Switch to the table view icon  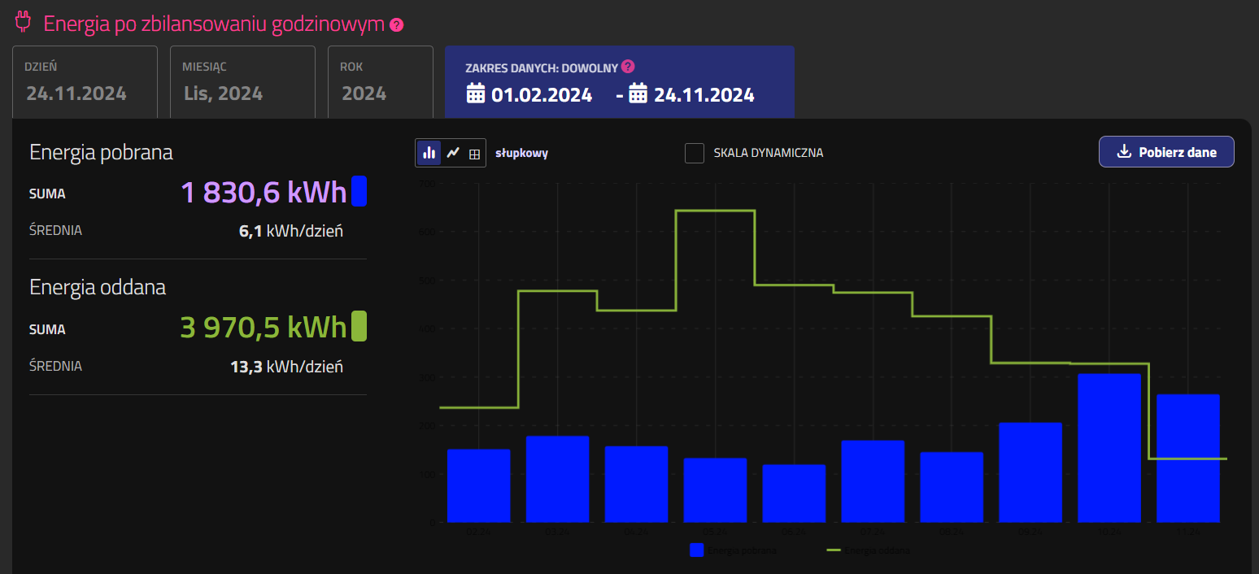click(x=475, y=154)
